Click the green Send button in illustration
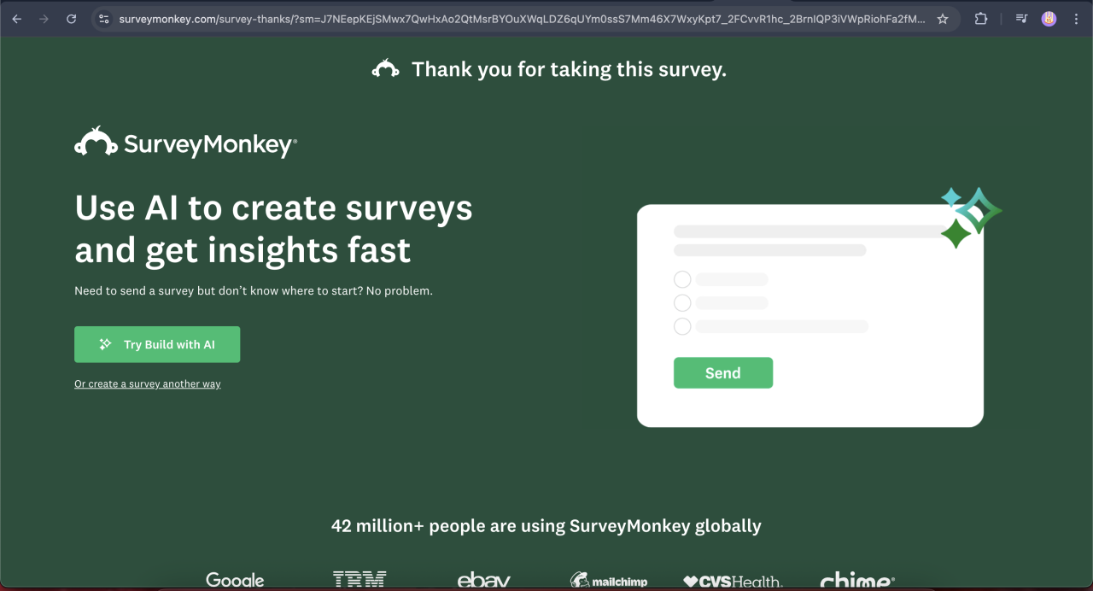The height and width of the screenshot is (591, 1093). 723,373
